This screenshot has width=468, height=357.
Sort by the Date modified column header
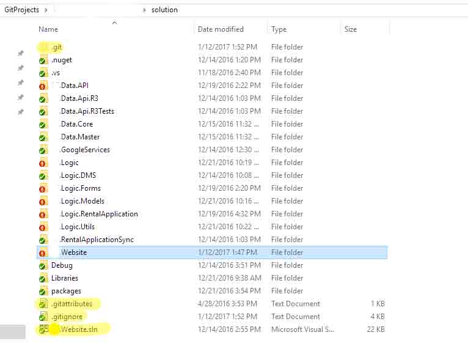point(221,29)
